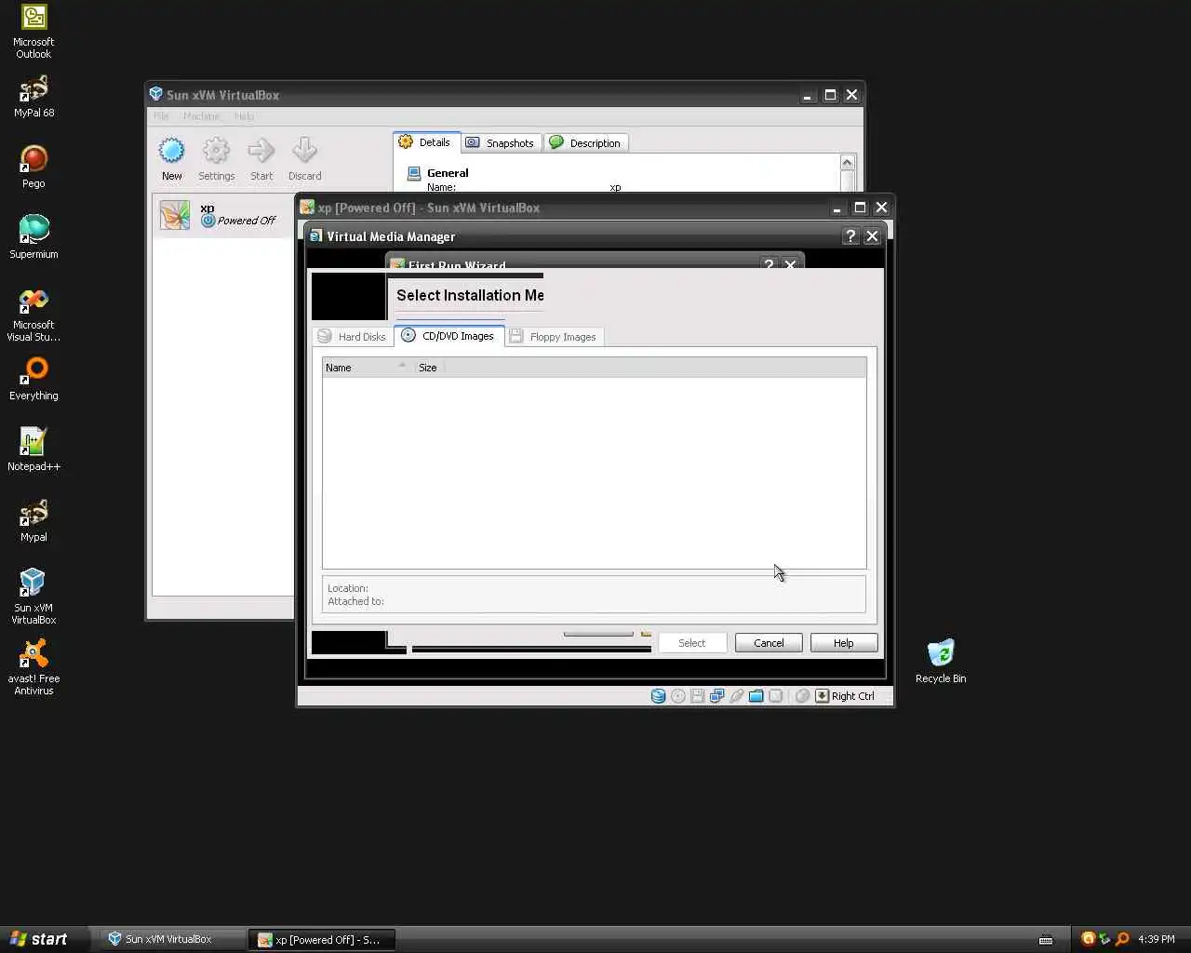Click Cancel in Virtual Media Manager

(769, 643)
